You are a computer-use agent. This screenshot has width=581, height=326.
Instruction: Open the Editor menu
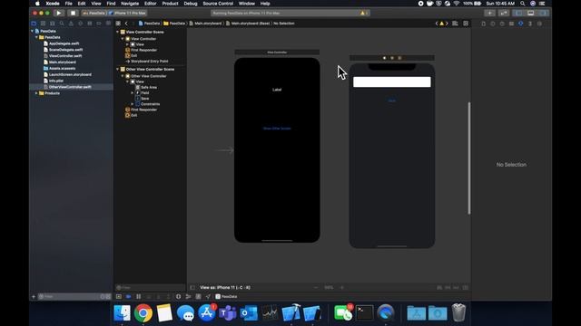pos(150,4)
